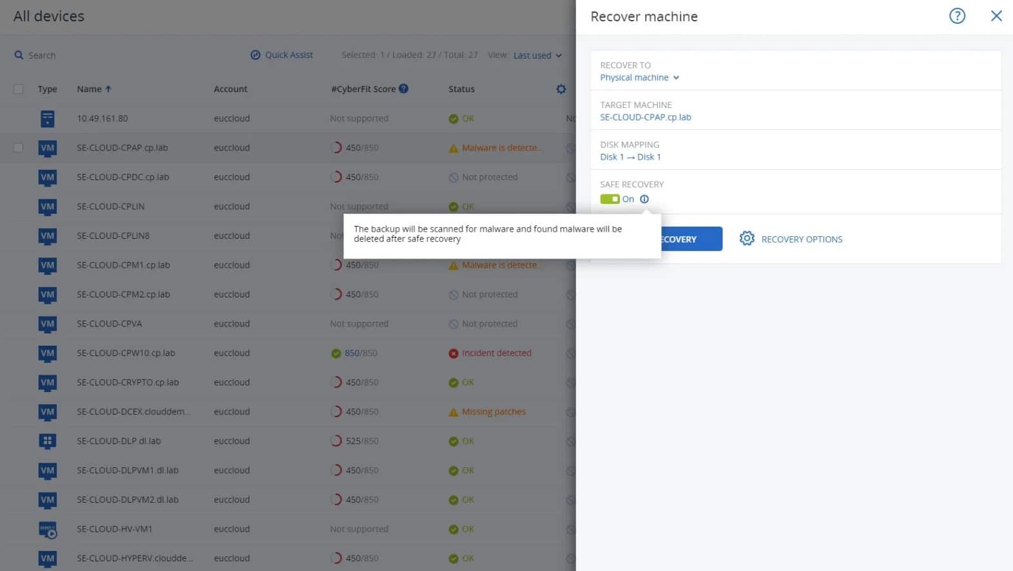Open Recovery Options gear icon

(x=747, y=238)
